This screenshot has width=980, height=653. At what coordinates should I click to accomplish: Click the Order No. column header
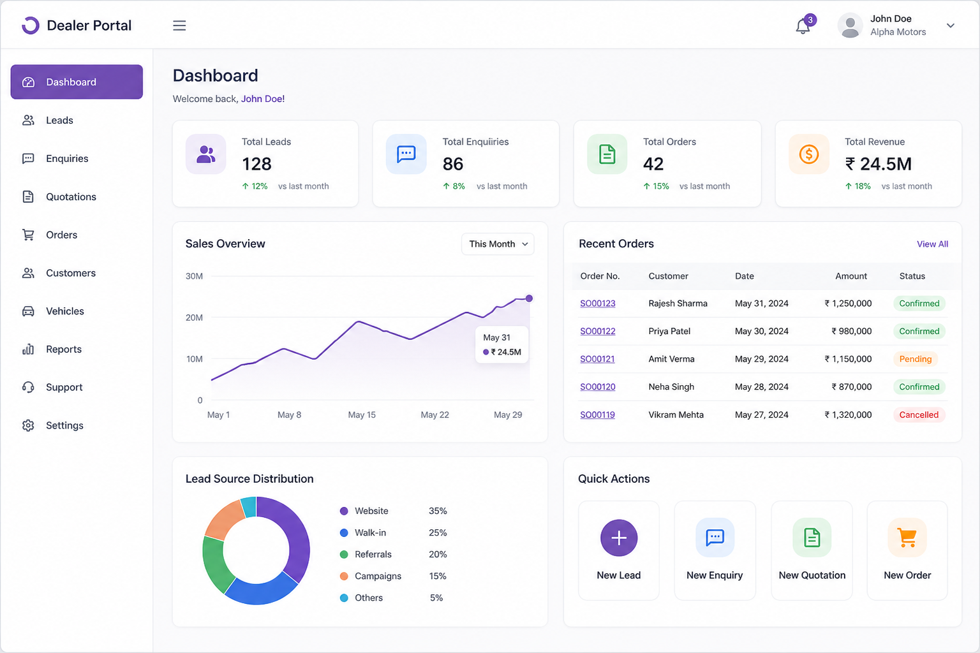click(600, 277)
